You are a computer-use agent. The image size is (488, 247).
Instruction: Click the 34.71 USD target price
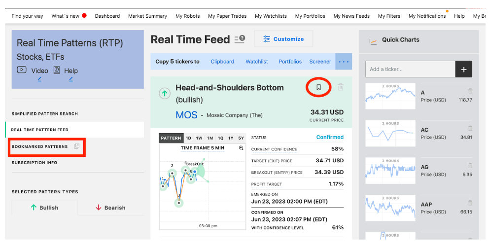(x=330, y=161)
